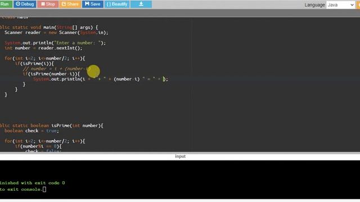
Task: Click inside the input console area
Action: 180,180
